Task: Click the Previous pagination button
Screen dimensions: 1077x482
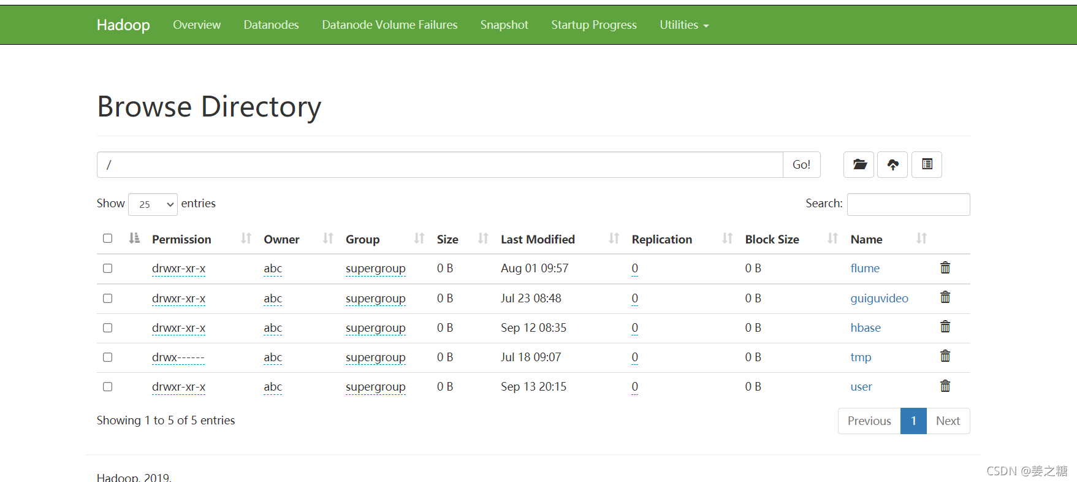Action: pos(869,421)
